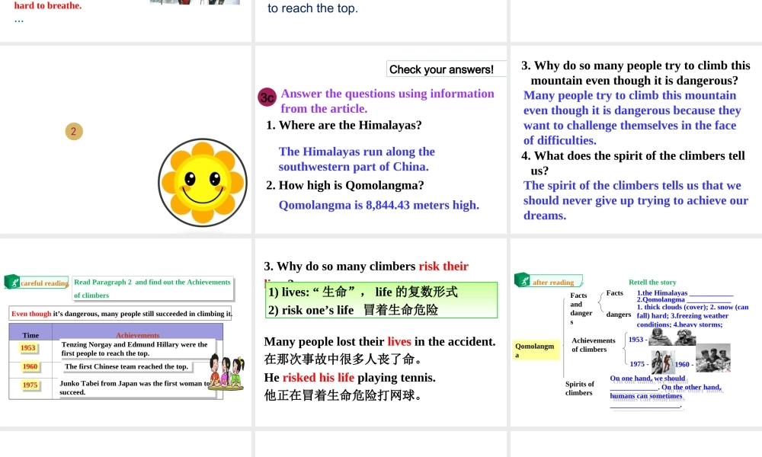Select the first Chinese team reached the top row

click(126, 366)
